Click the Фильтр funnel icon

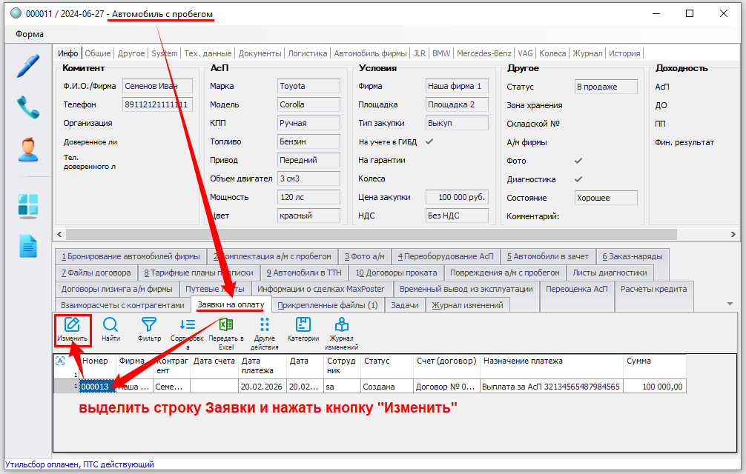(x=149, y=330)
